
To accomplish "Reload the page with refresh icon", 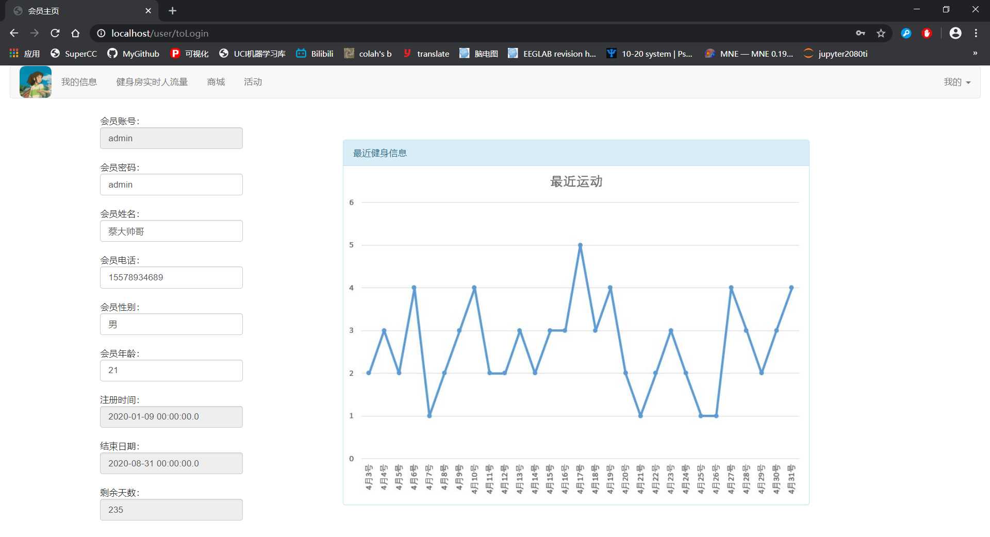I will [x=55, y=33].
